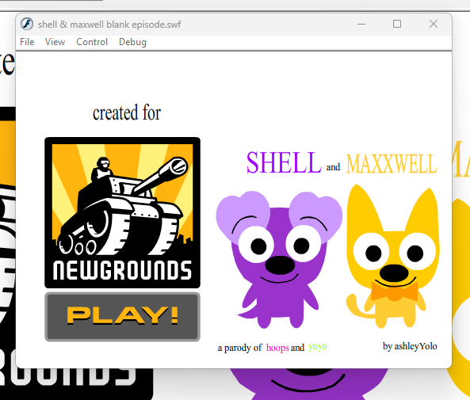The image size is (470, 400).
Task: Open the File menu
Action: pyautogui.click(x=27, y=42)
